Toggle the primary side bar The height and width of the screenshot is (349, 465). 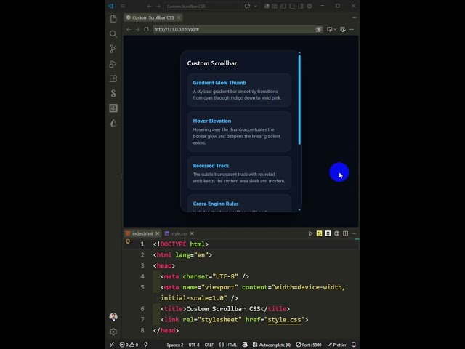click(x=283, y=6)
